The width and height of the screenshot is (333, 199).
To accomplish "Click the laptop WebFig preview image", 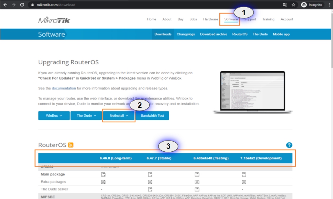I will pyautogui.click(x=253, y=92).
